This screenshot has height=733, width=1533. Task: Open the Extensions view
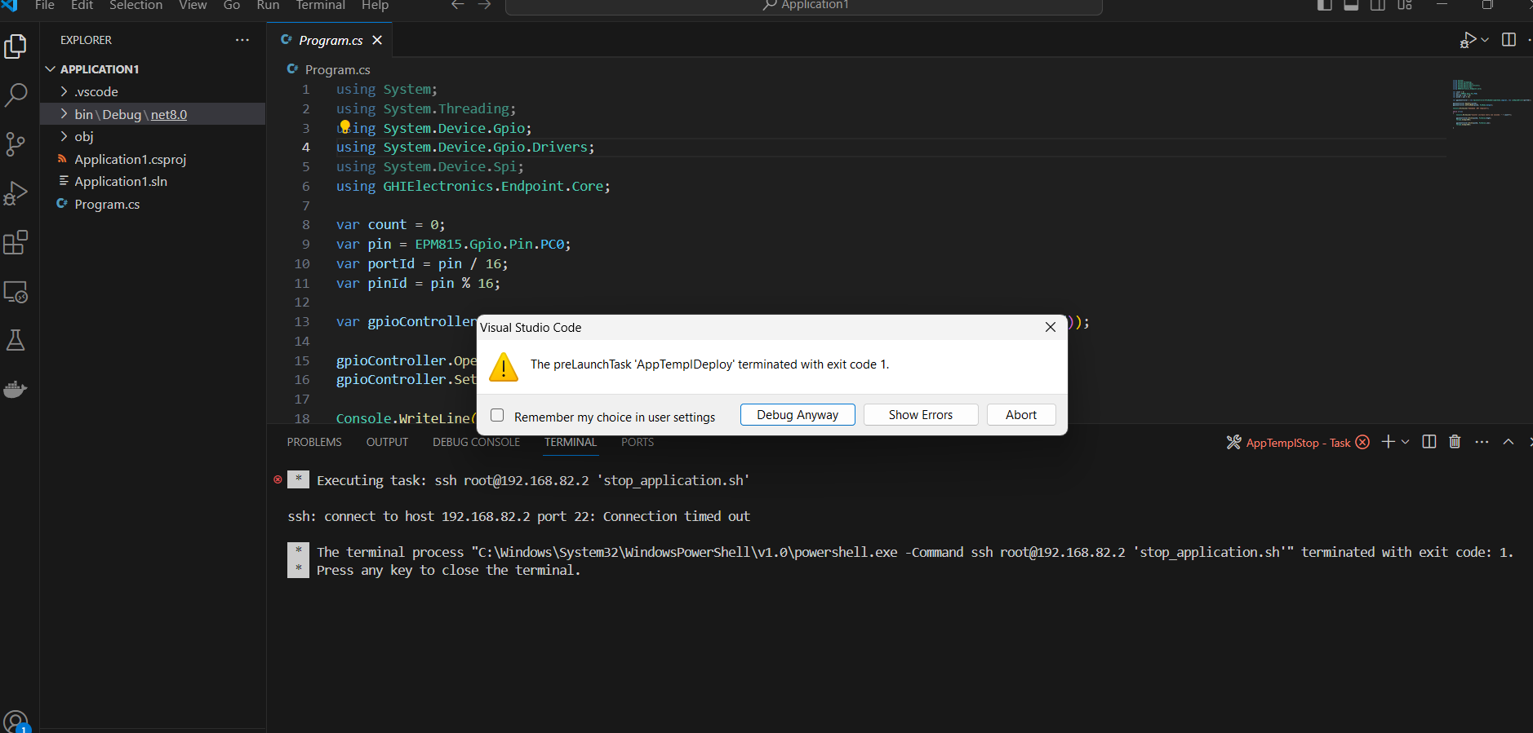click(16, 242)
